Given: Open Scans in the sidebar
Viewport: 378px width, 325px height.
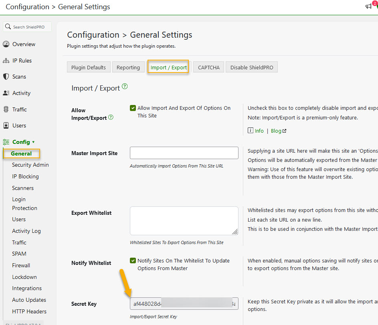Looking at the screenshot, I should [19, 77].
